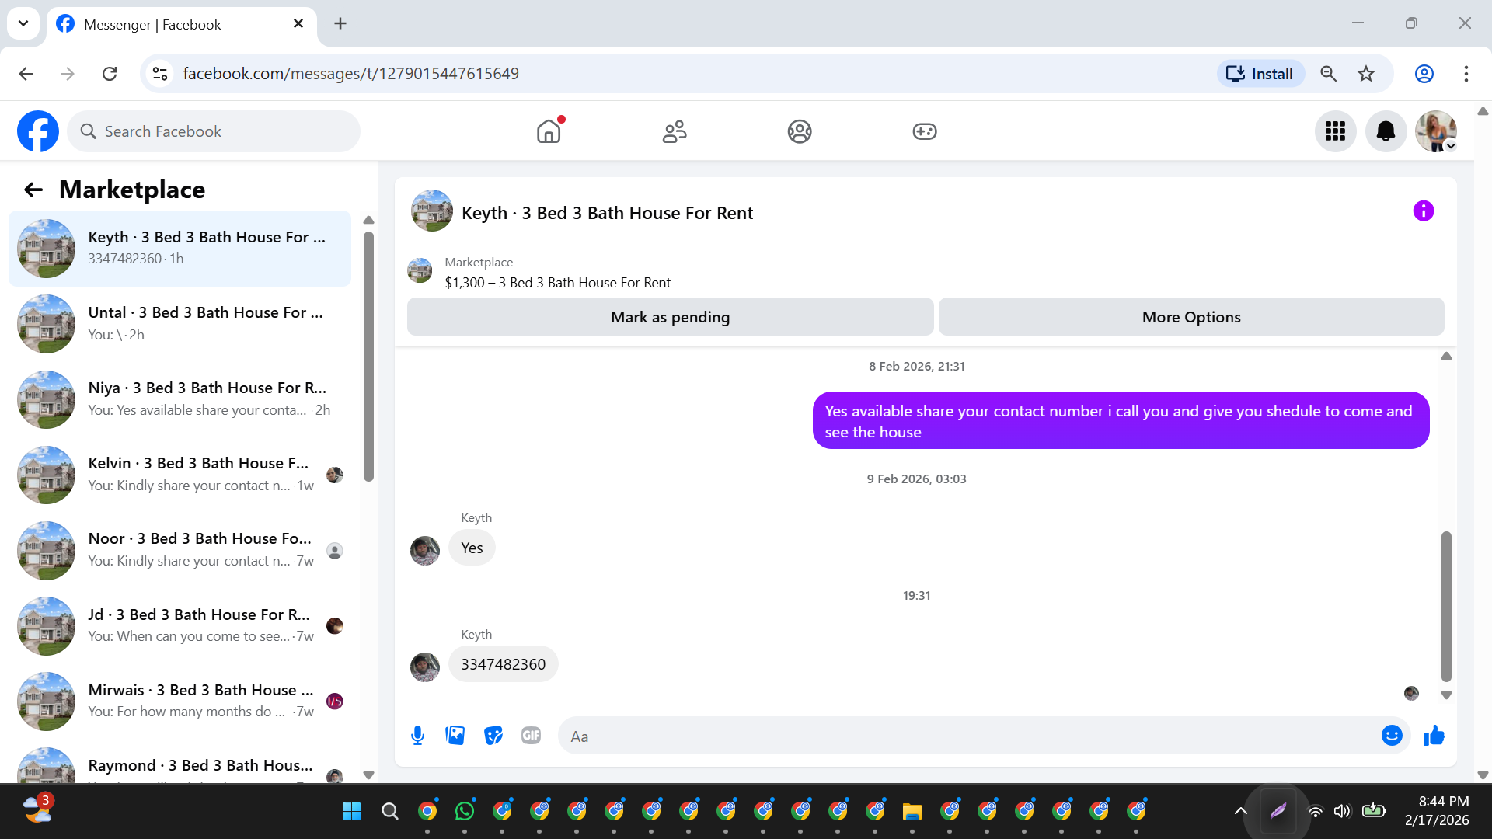Go back from Marketplace chat list
Viewport: 1492px width, 839px height.
tap(33, 190)
